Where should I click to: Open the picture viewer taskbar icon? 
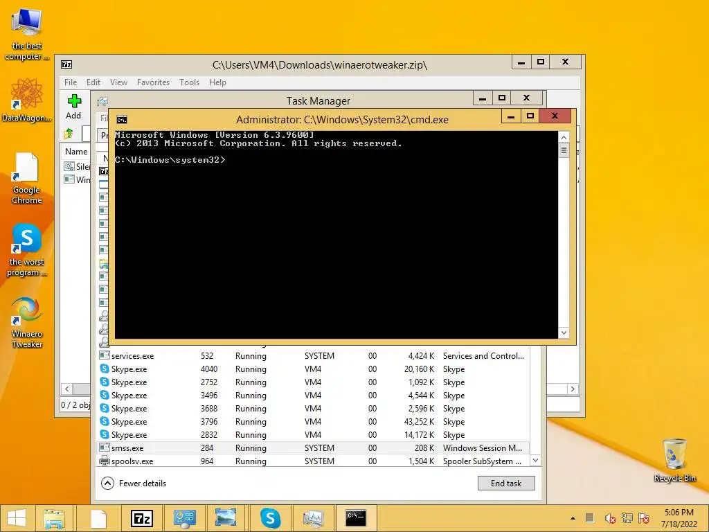click(226, 518)
